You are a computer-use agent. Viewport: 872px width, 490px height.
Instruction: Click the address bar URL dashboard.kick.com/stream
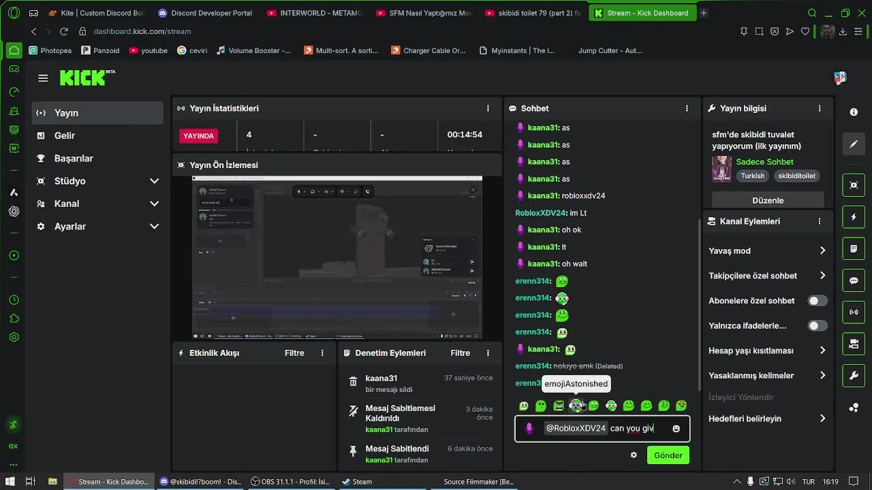(x=142, y=31)
